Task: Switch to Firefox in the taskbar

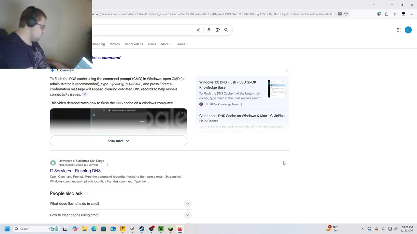Action: click(x=180, y=229)
